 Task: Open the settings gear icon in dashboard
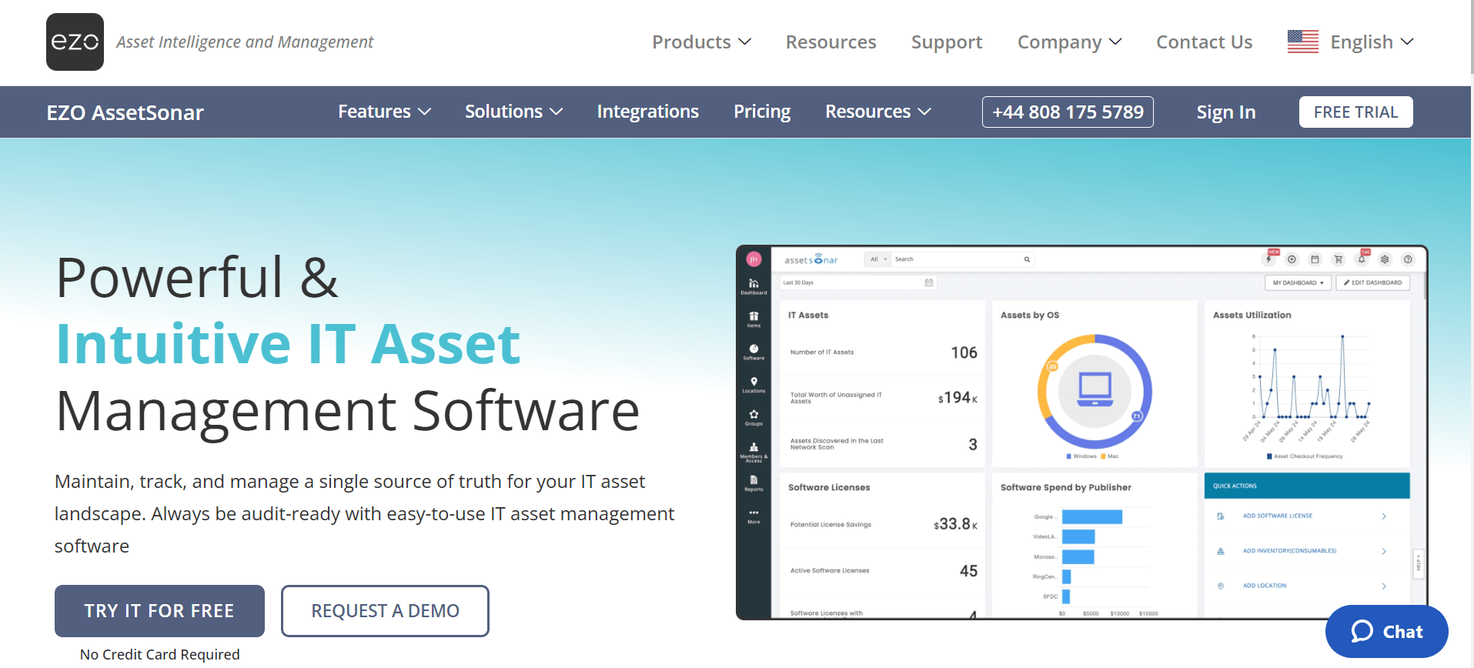[1385, 259]
